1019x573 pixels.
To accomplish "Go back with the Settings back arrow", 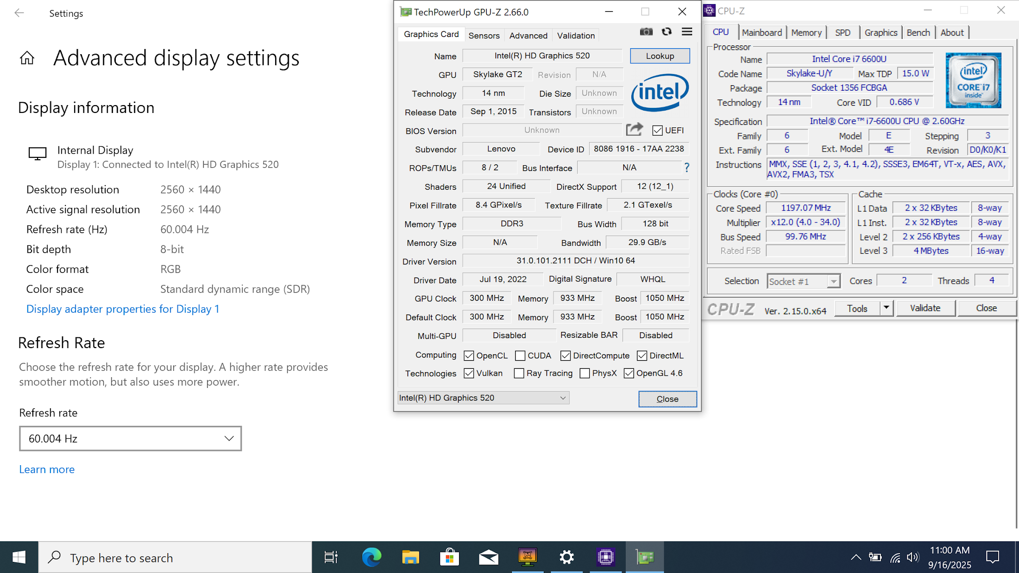I will [19, 13].
